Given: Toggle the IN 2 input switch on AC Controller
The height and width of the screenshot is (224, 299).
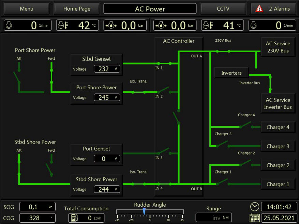Looking at the screenshot, I should pos(163,91).
